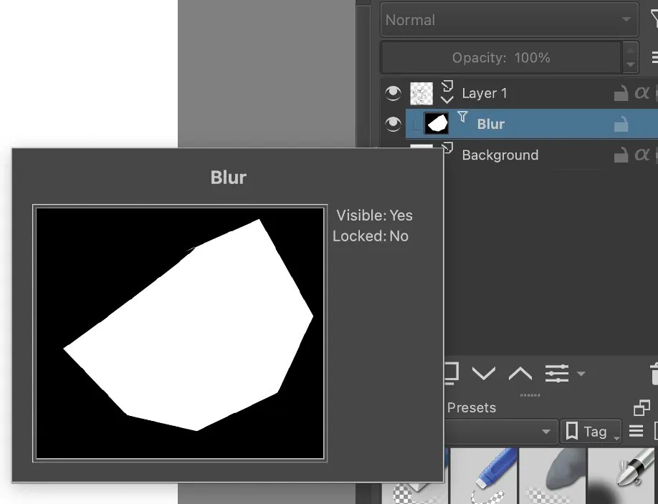Viewport: 658px width, 504px height.
Task: Lock the Blur layer with its padlock
Action: (x=619, y=122)
